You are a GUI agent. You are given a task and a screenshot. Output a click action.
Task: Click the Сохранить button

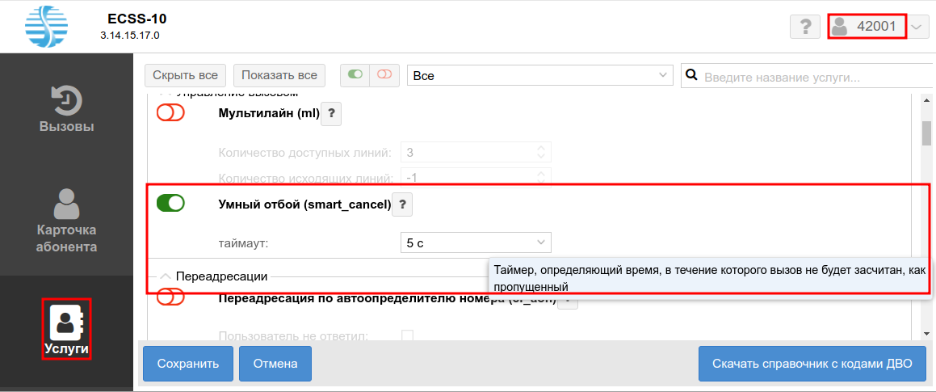[x=188, y=364]
